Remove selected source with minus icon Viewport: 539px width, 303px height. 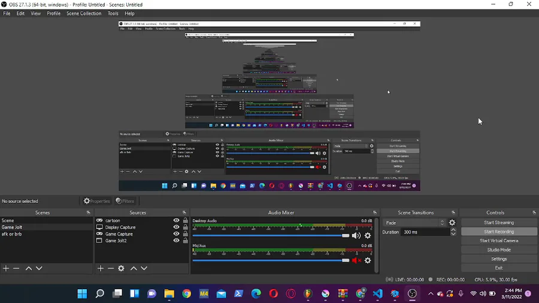coord(111,268)
